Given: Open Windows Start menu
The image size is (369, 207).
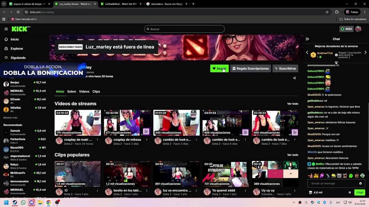Looking at the screenshot, I should point(6,202).
